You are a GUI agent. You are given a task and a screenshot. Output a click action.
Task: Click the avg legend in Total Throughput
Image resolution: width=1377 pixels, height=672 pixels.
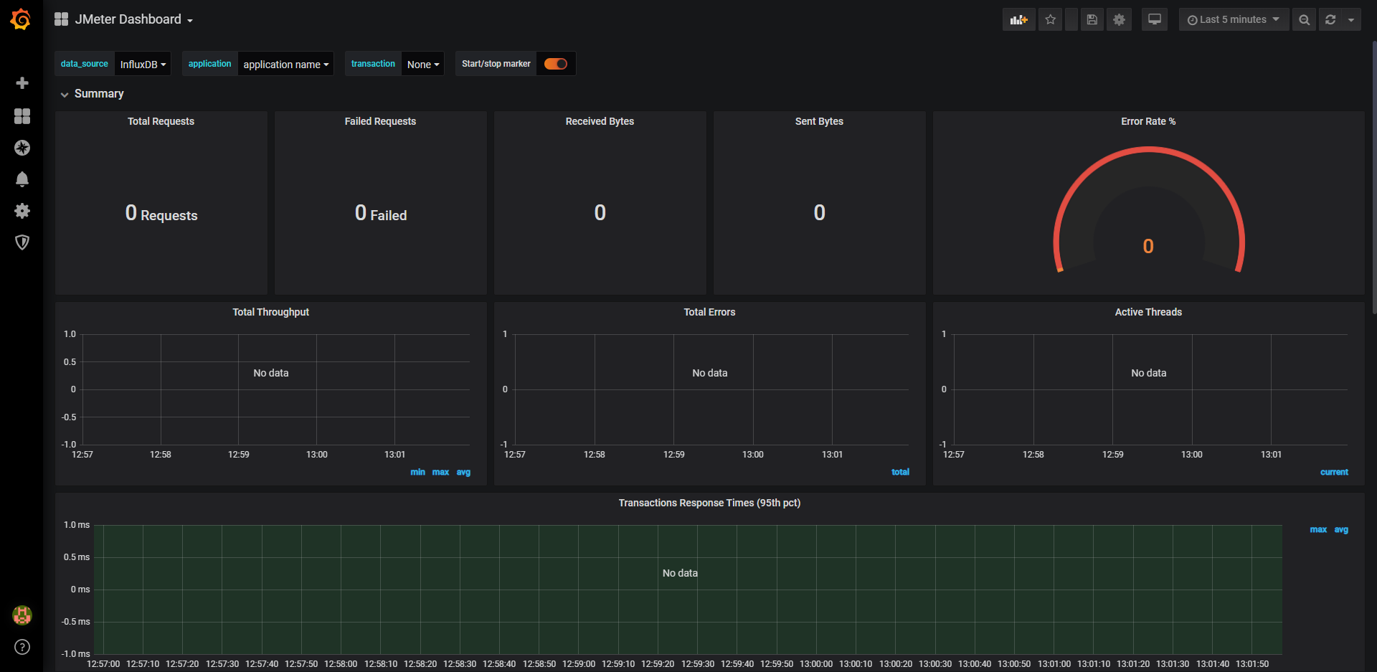click(x=463, y=472)
